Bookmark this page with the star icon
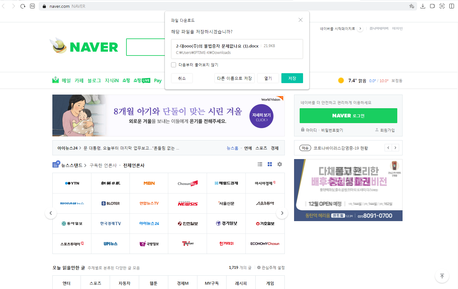Viewport: 458px width, 289px height. [x=412, y=6]
